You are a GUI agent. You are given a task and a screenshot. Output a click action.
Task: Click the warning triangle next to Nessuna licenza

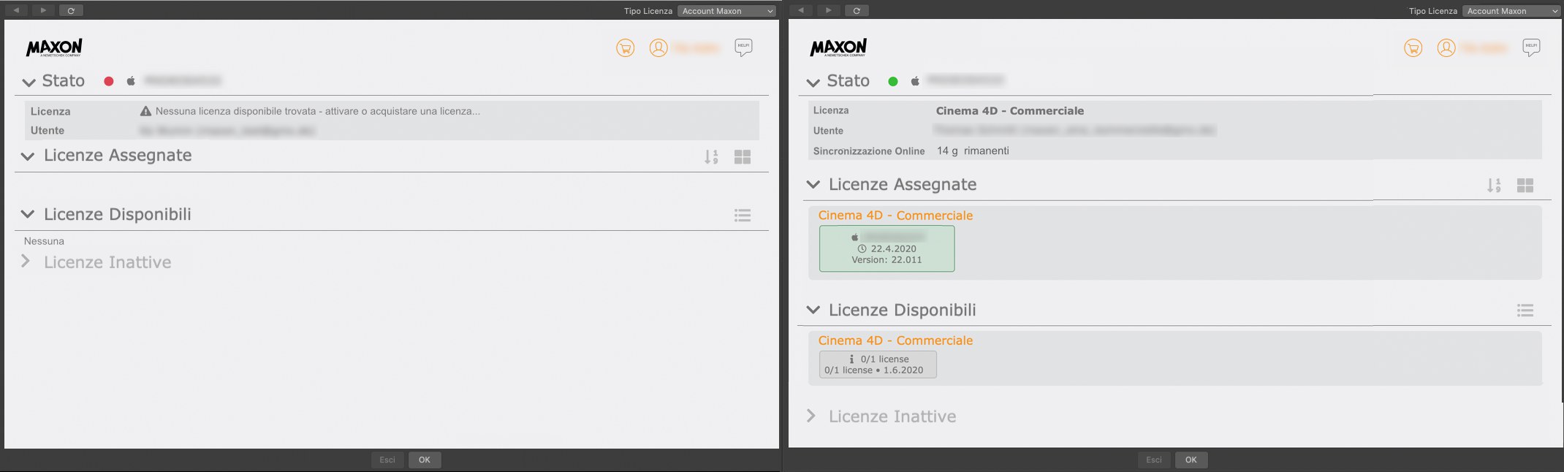[x=145, y=111]
